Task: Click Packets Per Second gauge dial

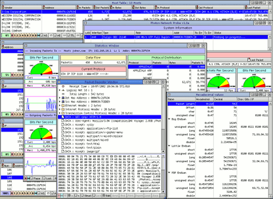Action: coord(218,82)
